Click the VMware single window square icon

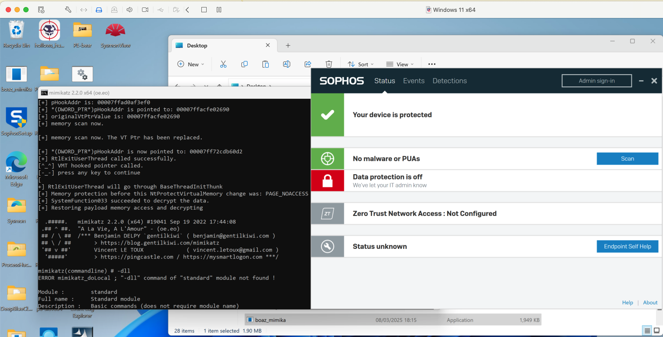204,10
